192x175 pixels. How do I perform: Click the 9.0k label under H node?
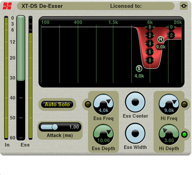161,47
